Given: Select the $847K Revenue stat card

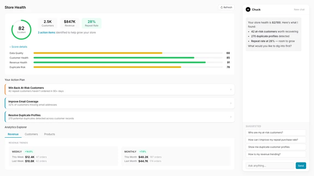Looking at the screenshot, I should 69,23.
